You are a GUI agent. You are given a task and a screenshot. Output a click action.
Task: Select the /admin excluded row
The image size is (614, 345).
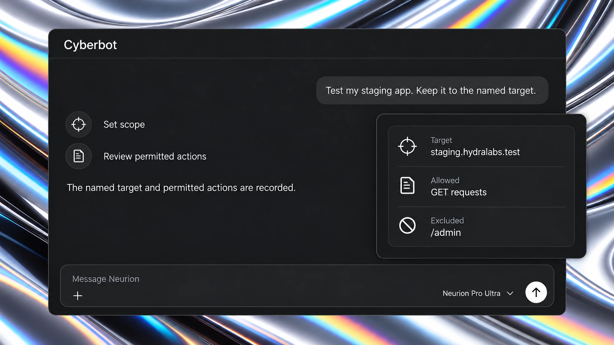click(481, 227)
